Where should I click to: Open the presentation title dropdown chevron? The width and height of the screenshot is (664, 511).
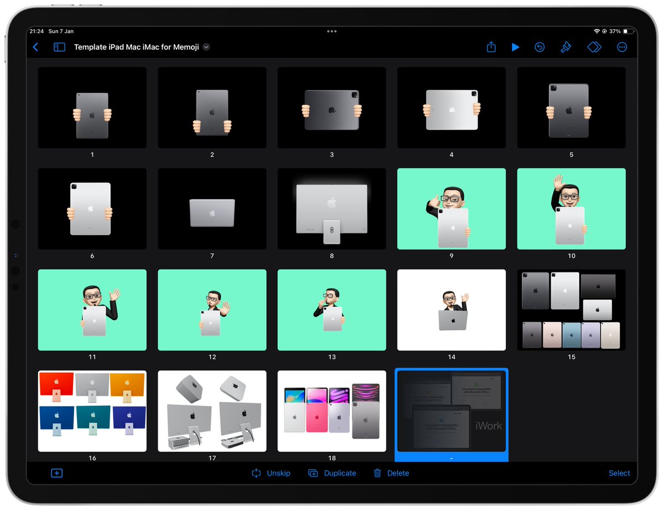click(206, 48)
